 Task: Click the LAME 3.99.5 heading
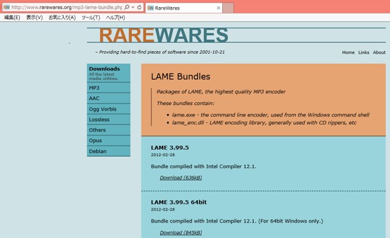pyautogui.click(x=170, y=148)
